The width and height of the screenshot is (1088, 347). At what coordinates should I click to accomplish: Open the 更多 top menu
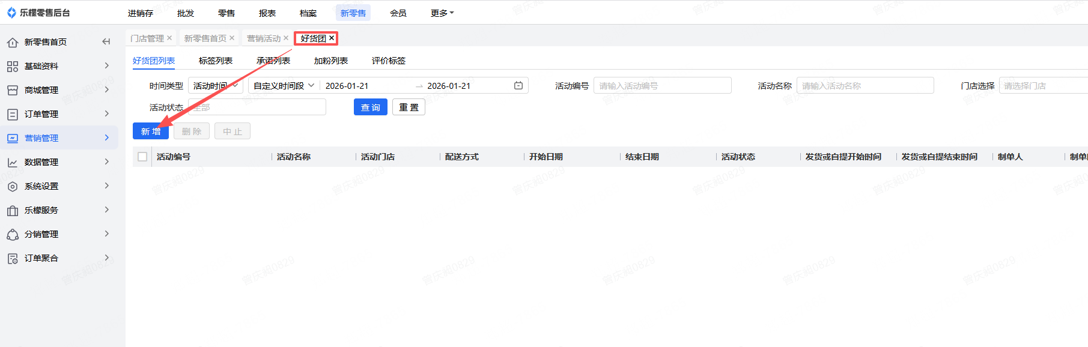click(x=442, y=13)
